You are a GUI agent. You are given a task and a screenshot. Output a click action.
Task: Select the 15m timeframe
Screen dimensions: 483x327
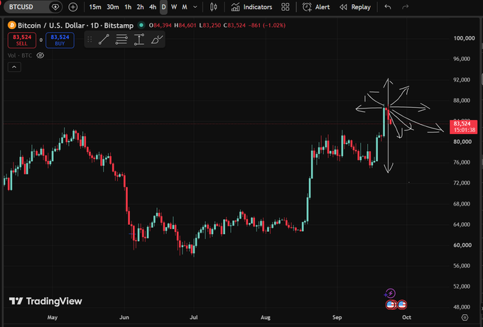(x=95, y=7)
